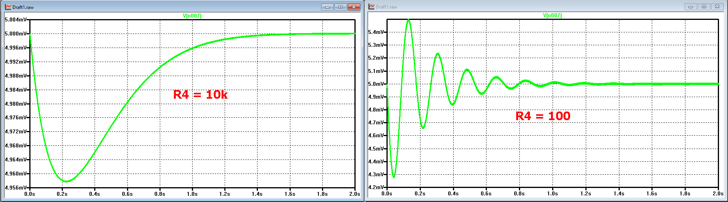The image size is (728, 202).
Task: Click the 4.976mV vertical axis label
Action: pos(16,117)
